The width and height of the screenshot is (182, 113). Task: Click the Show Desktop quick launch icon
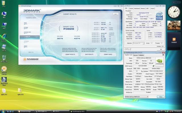[8, 112]
